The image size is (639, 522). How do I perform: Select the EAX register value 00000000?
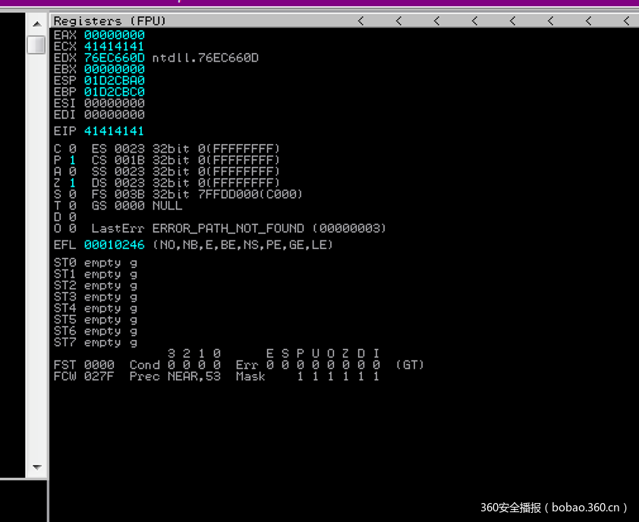pos(114,35)
